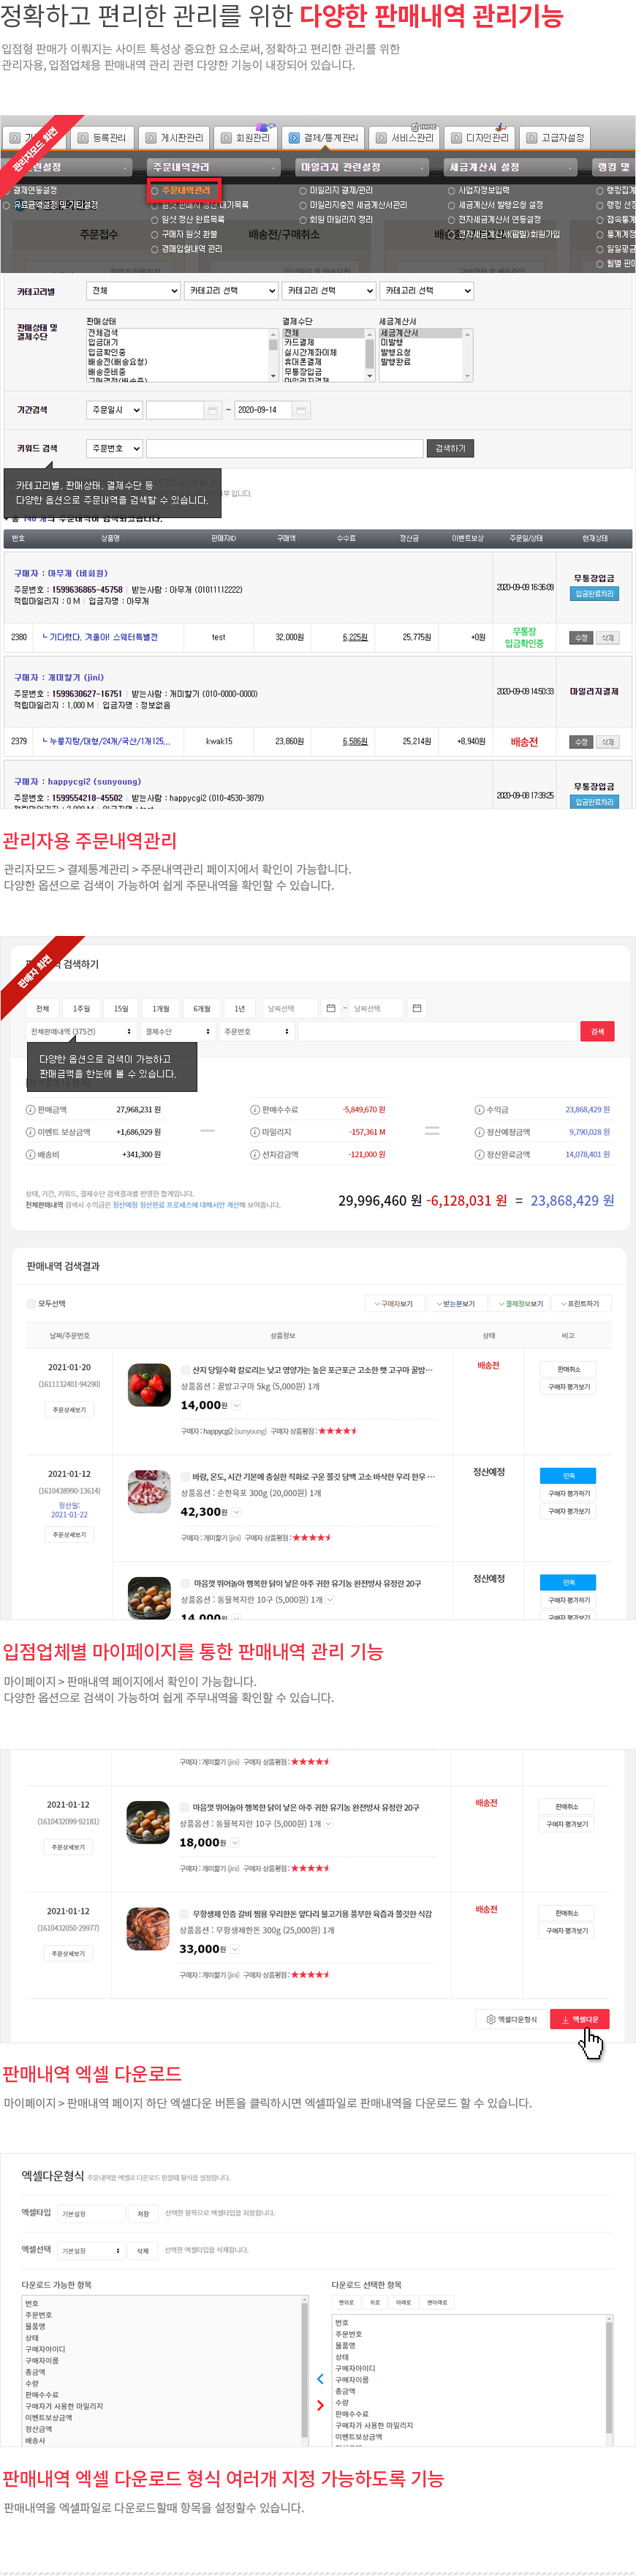The width and height of the screenshot is (636, 2576).
Task: Check the 모두선택 checkbox
Action: [31, 1304]
